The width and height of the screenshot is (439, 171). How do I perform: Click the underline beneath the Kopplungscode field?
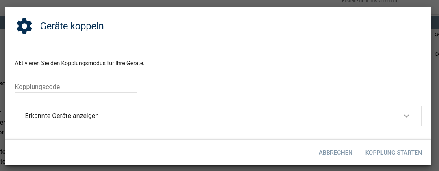point(76,92)
